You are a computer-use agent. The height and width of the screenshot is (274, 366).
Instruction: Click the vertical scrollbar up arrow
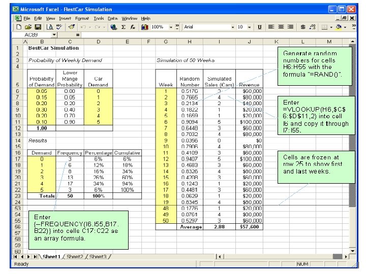coord(352,42)
